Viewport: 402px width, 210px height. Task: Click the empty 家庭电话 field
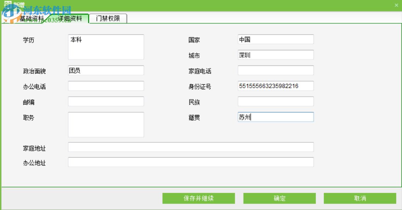coord(275,70)
